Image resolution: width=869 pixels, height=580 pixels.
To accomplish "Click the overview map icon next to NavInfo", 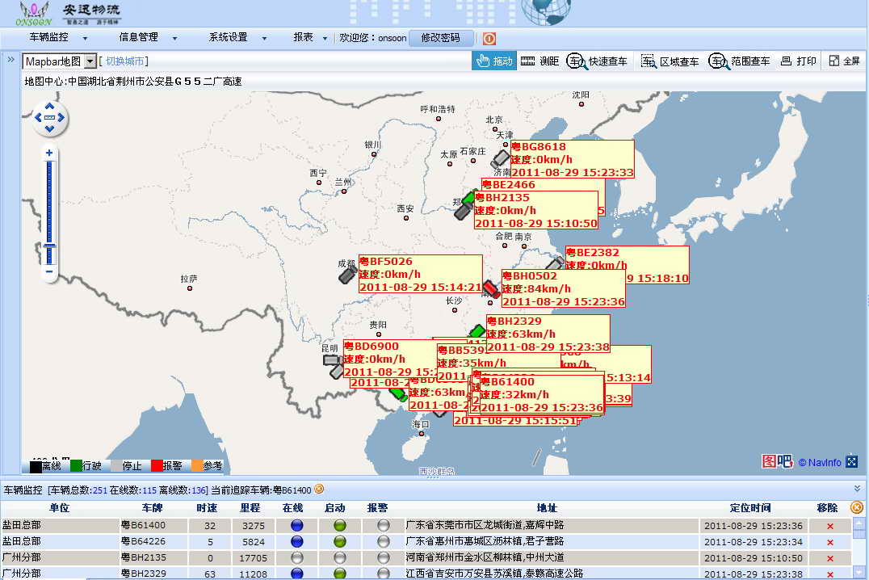I will click(x=852, y=461).
